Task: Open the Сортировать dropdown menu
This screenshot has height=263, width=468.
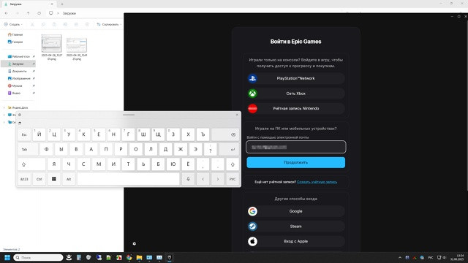Action: pyautogui.click(x=109, y=24)
